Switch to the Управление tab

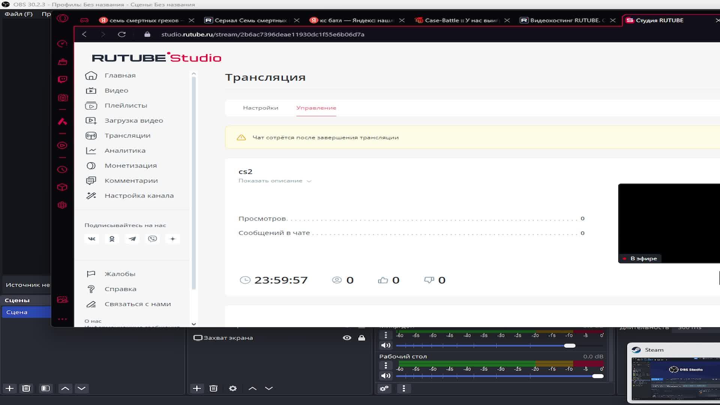click(316, 108)
